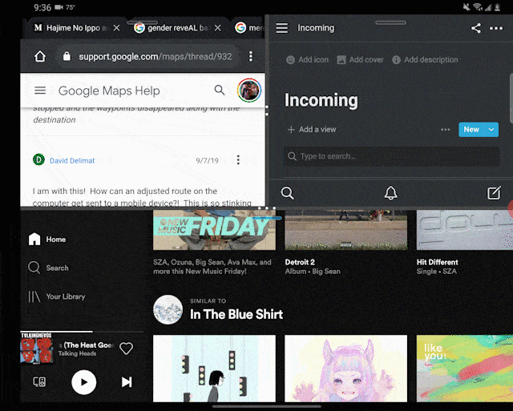Tap the battery icon in status bar

497,7
